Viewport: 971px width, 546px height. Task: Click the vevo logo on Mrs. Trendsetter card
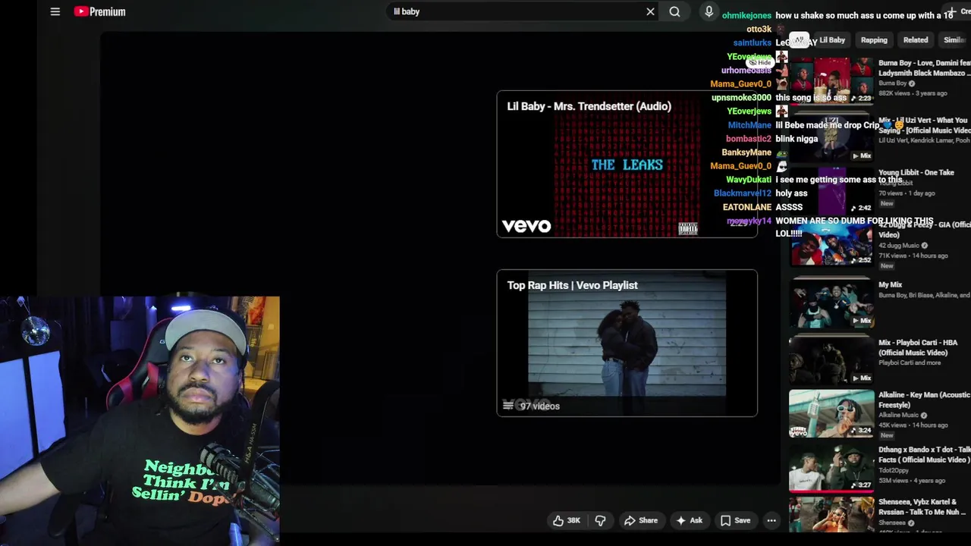tap(526, 226)
